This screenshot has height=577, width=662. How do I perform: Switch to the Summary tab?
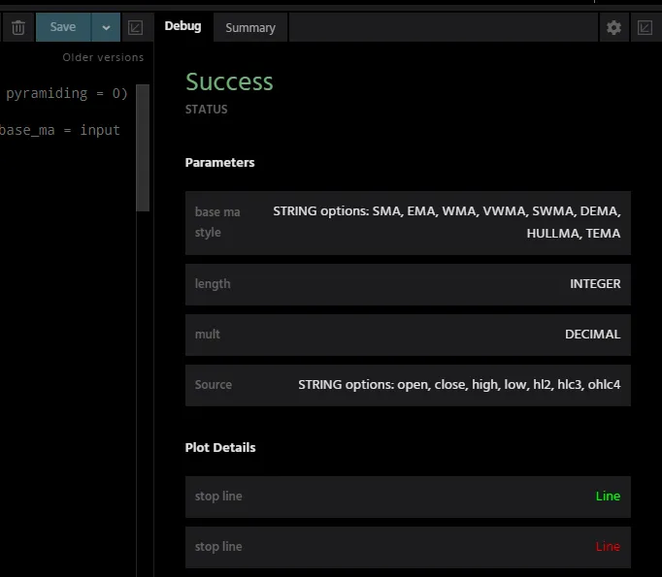click(x=250, y=27)
